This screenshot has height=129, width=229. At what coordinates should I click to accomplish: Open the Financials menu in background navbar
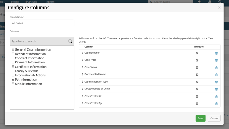[x=32, y=2]
